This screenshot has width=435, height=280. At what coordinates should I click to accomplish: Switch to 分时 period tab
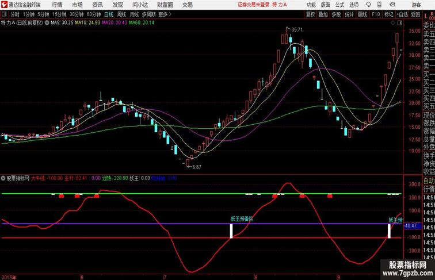pos(15,14)
